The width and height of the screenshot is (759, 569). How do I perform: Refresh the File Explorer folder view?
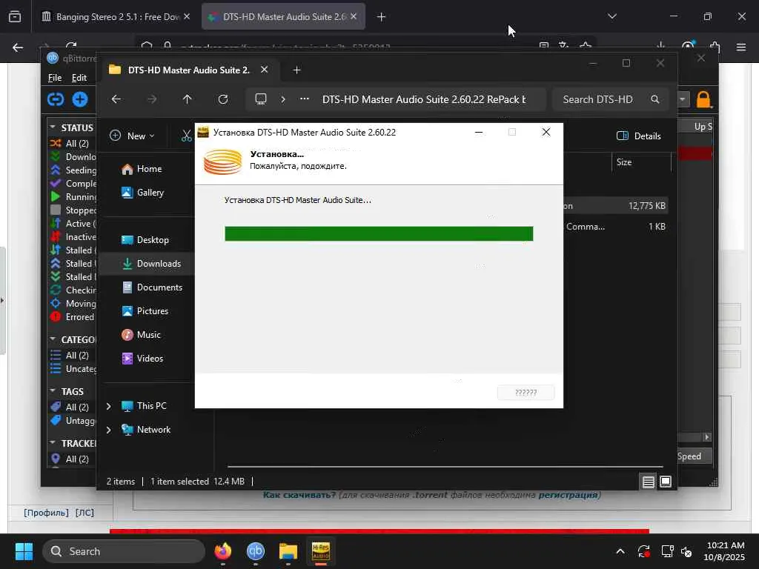[223, 99]
